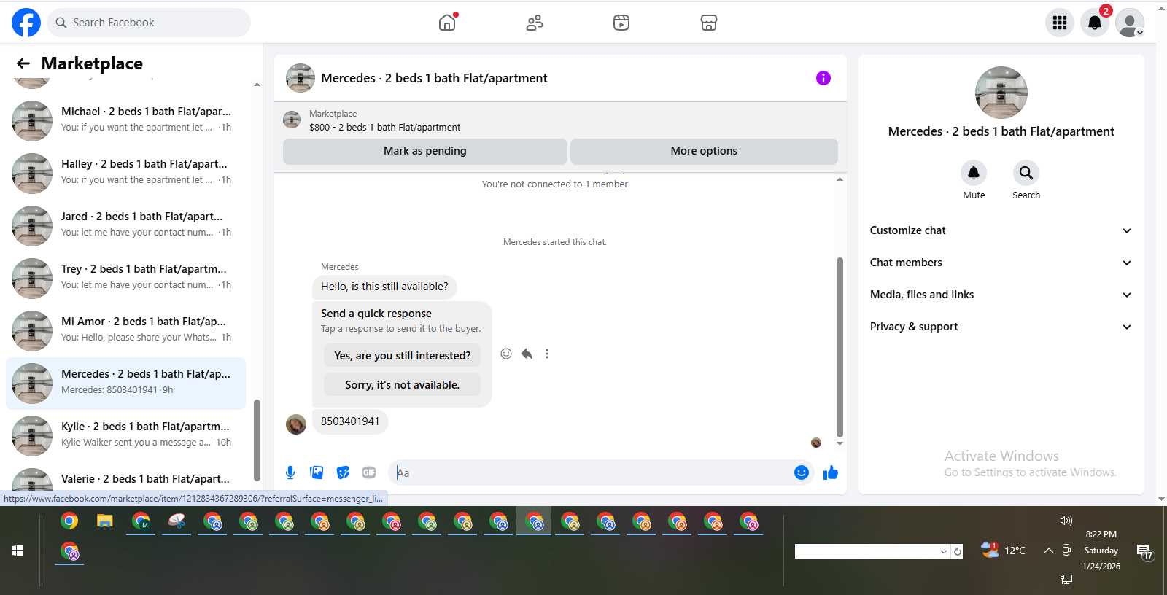Viewport: 1167px width, 595px height.
Task: Expand the Privacy & support section
Action: pos(1001,327)
